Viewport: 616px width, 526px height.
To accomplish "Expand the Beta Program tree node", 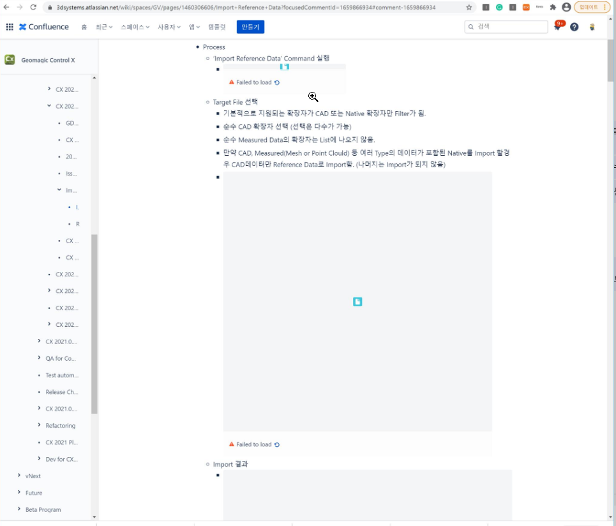I will [19, 509].
